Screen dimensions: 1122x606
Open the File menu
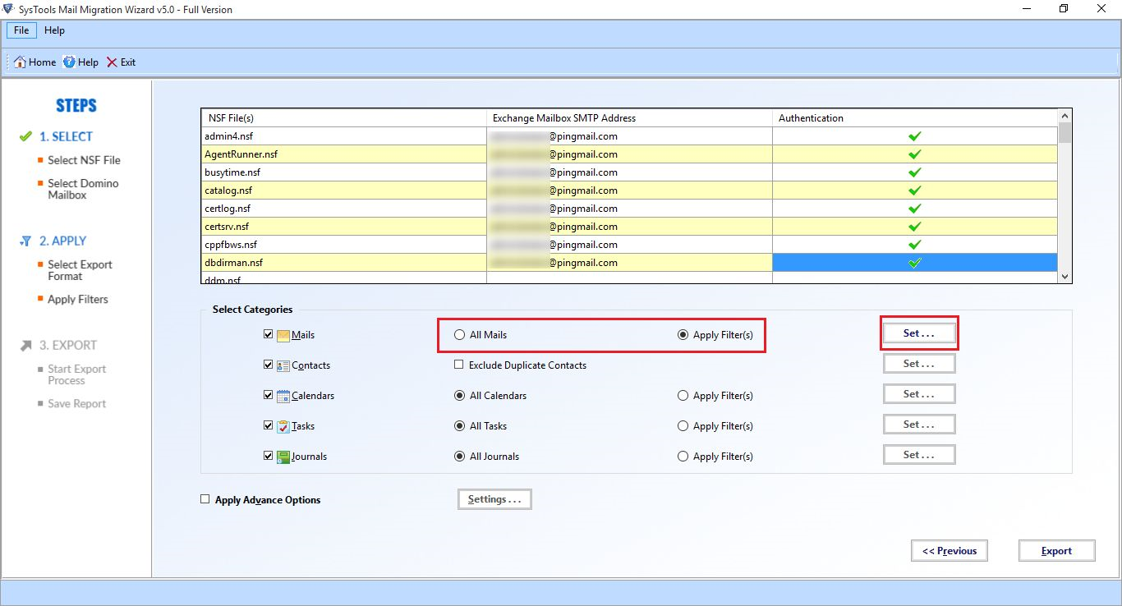(21, 30)
